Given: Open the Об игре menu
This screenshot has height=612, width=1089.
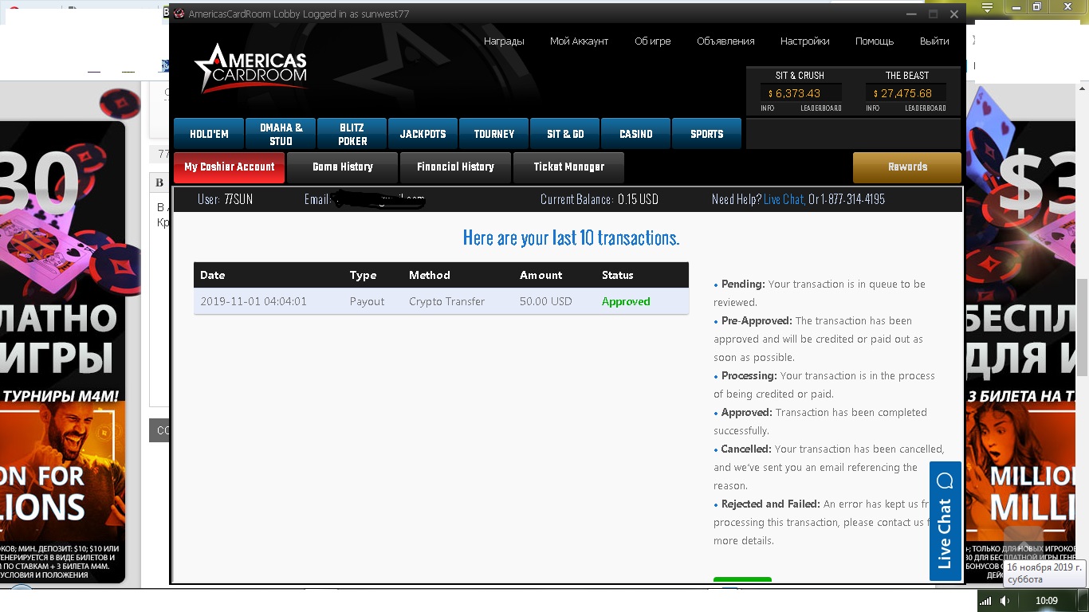Looking at the screenshot, I should (653, 41).
